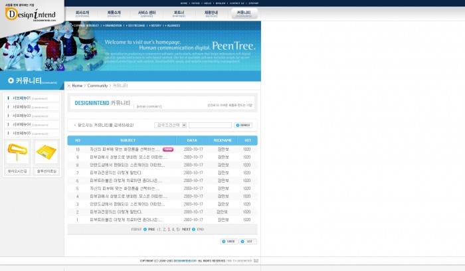Screen dimensions: 465x271
Task: Click the HIT column header
Action: (x=248, y=140)
